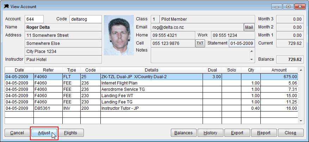
Task: Click the Class number field
Action: (155, 19)
